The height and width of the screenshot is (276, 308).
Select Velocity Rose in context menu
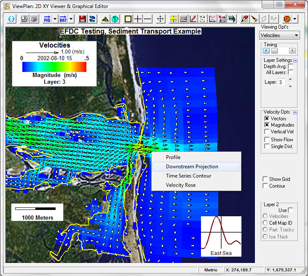pyautogui.click(x=180, y=185)
